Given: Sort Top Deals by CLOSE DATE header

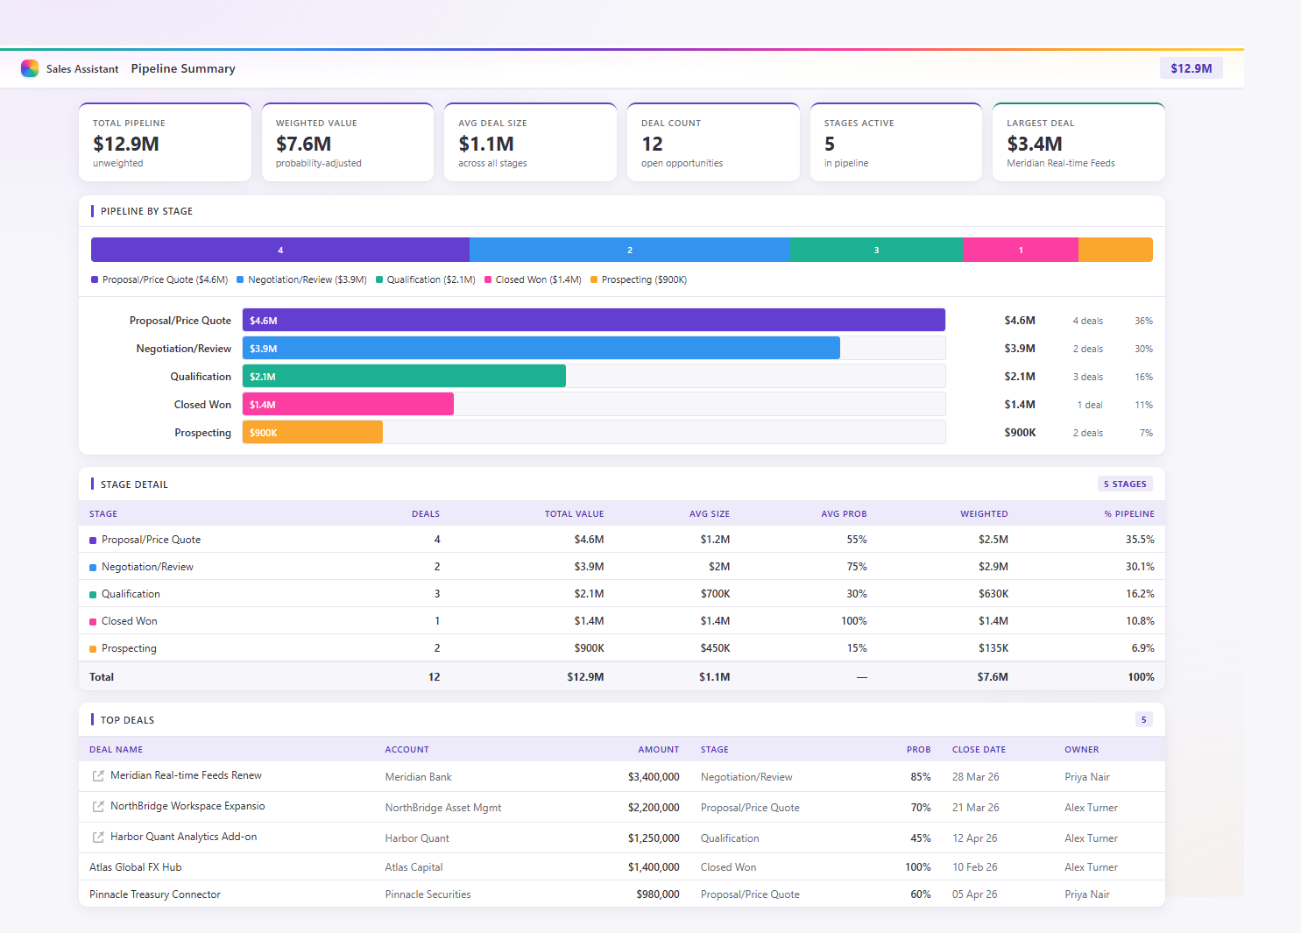Looking at the screenshot, I should [979, 750].
